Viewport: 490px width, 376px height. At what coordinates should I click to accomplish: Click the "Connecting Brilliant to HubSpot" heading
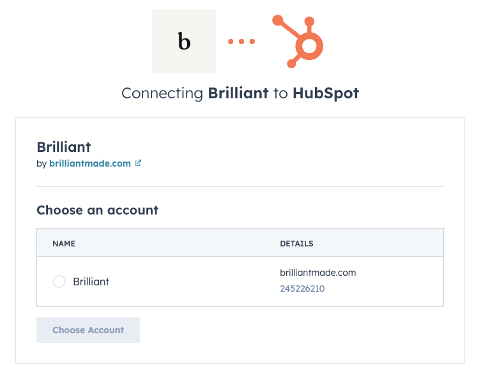(240, 93)
